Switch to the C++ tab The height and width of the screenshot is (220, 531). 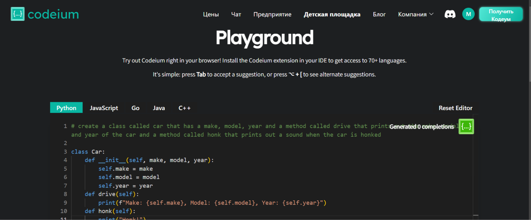[184, 108]
